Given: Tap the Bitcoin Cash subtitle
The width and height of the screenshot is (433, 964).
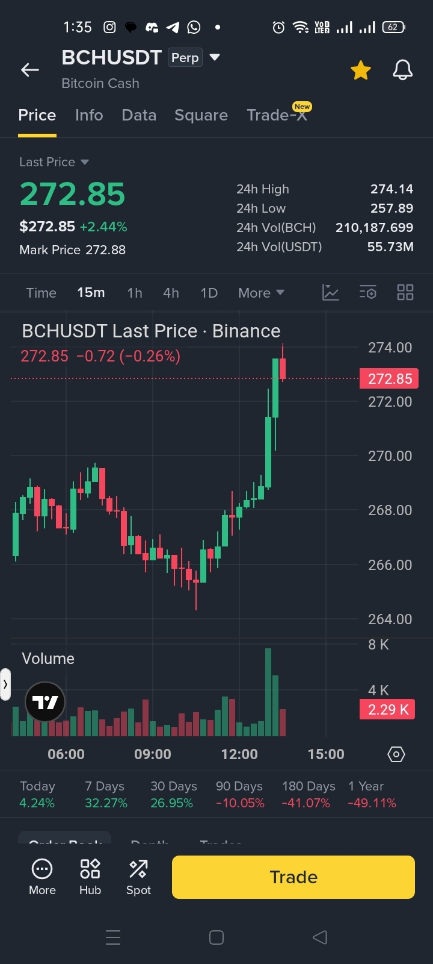Looking at the screenshot, I should tap(100, 84).
